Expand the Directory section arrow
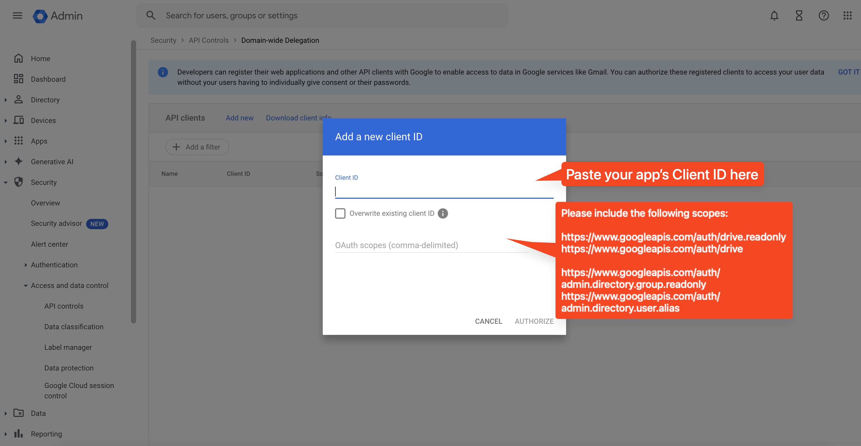 point(6,100)
